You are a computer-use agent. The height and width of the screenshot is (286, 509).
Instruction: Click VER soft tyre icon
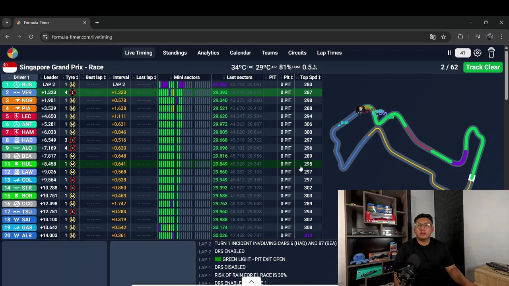click(72, 93)
